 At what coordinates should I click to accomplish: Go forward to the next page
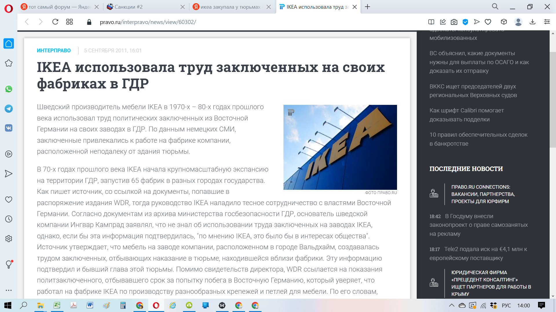pyautogui.click(x=41, y=22)
